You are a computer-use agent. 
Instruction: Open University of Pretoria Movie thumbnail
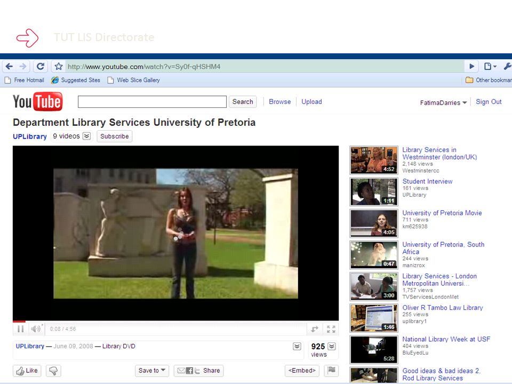click(x=374, y=223)
